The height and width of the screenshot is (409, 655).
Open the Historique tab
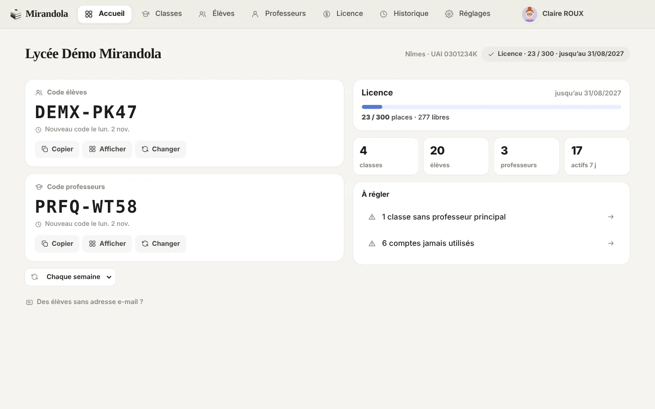click(x=404, y=14)
